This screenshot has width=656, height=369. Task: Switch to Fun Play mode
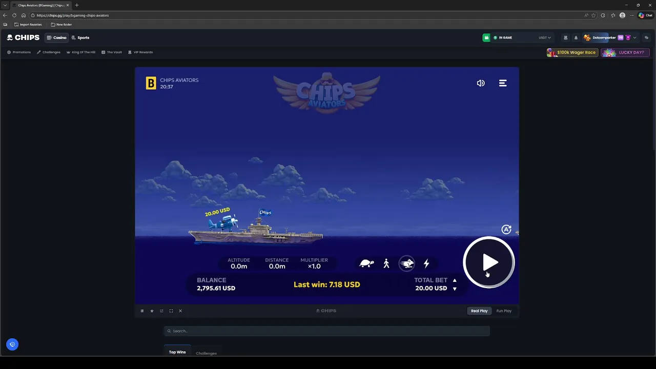click(x=504, y=311)
